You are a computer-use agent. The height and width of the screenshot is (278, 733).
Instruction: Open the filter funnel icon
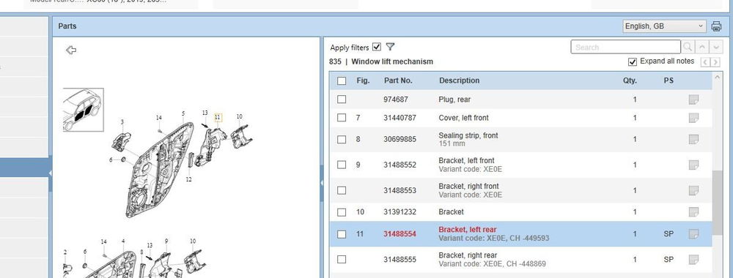tap(391, 47)
